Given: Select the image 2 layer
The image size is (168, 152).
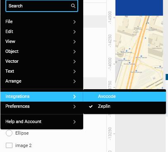Looking at the screenshot, I should click(x=23, y=145).
